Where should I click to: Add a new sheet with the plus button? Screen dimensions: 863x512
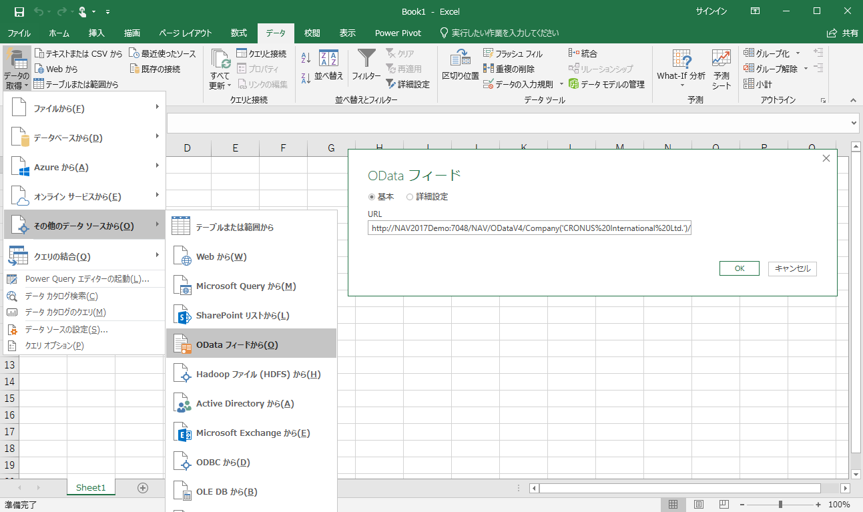142,488
